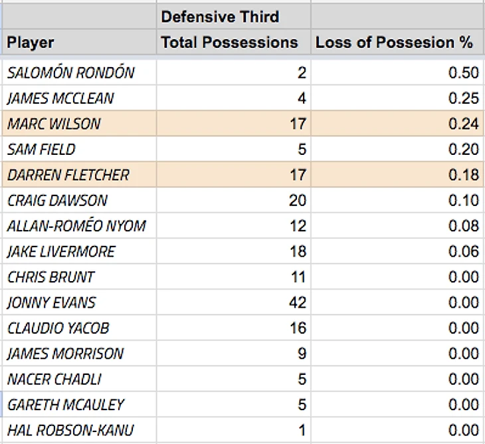Click the highlighted DARREN FLETCHER cell
The width and height of the screenshot is (485, 444).
(79, 175)
